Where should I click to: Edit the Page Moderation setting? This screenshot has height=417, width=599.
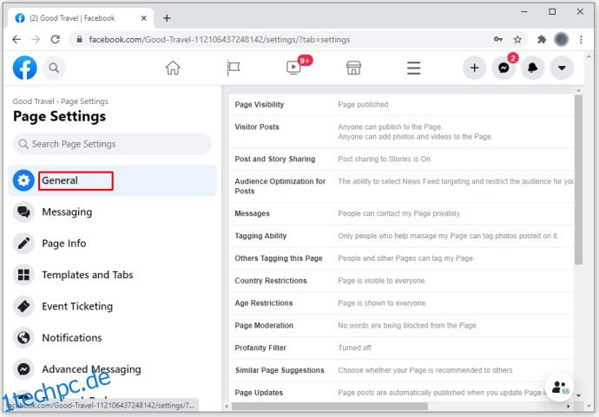(401, 325)
